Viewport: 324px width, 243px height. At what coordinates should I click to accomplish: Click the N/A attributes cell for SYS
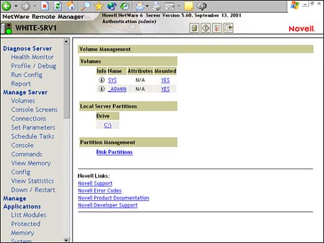[140, 80]
